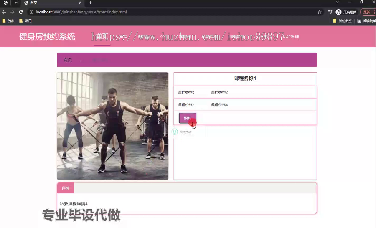Click the gym course photo
Image resolution: width=376 pixels, height=228 pixels.
click(x=113, y=126)
